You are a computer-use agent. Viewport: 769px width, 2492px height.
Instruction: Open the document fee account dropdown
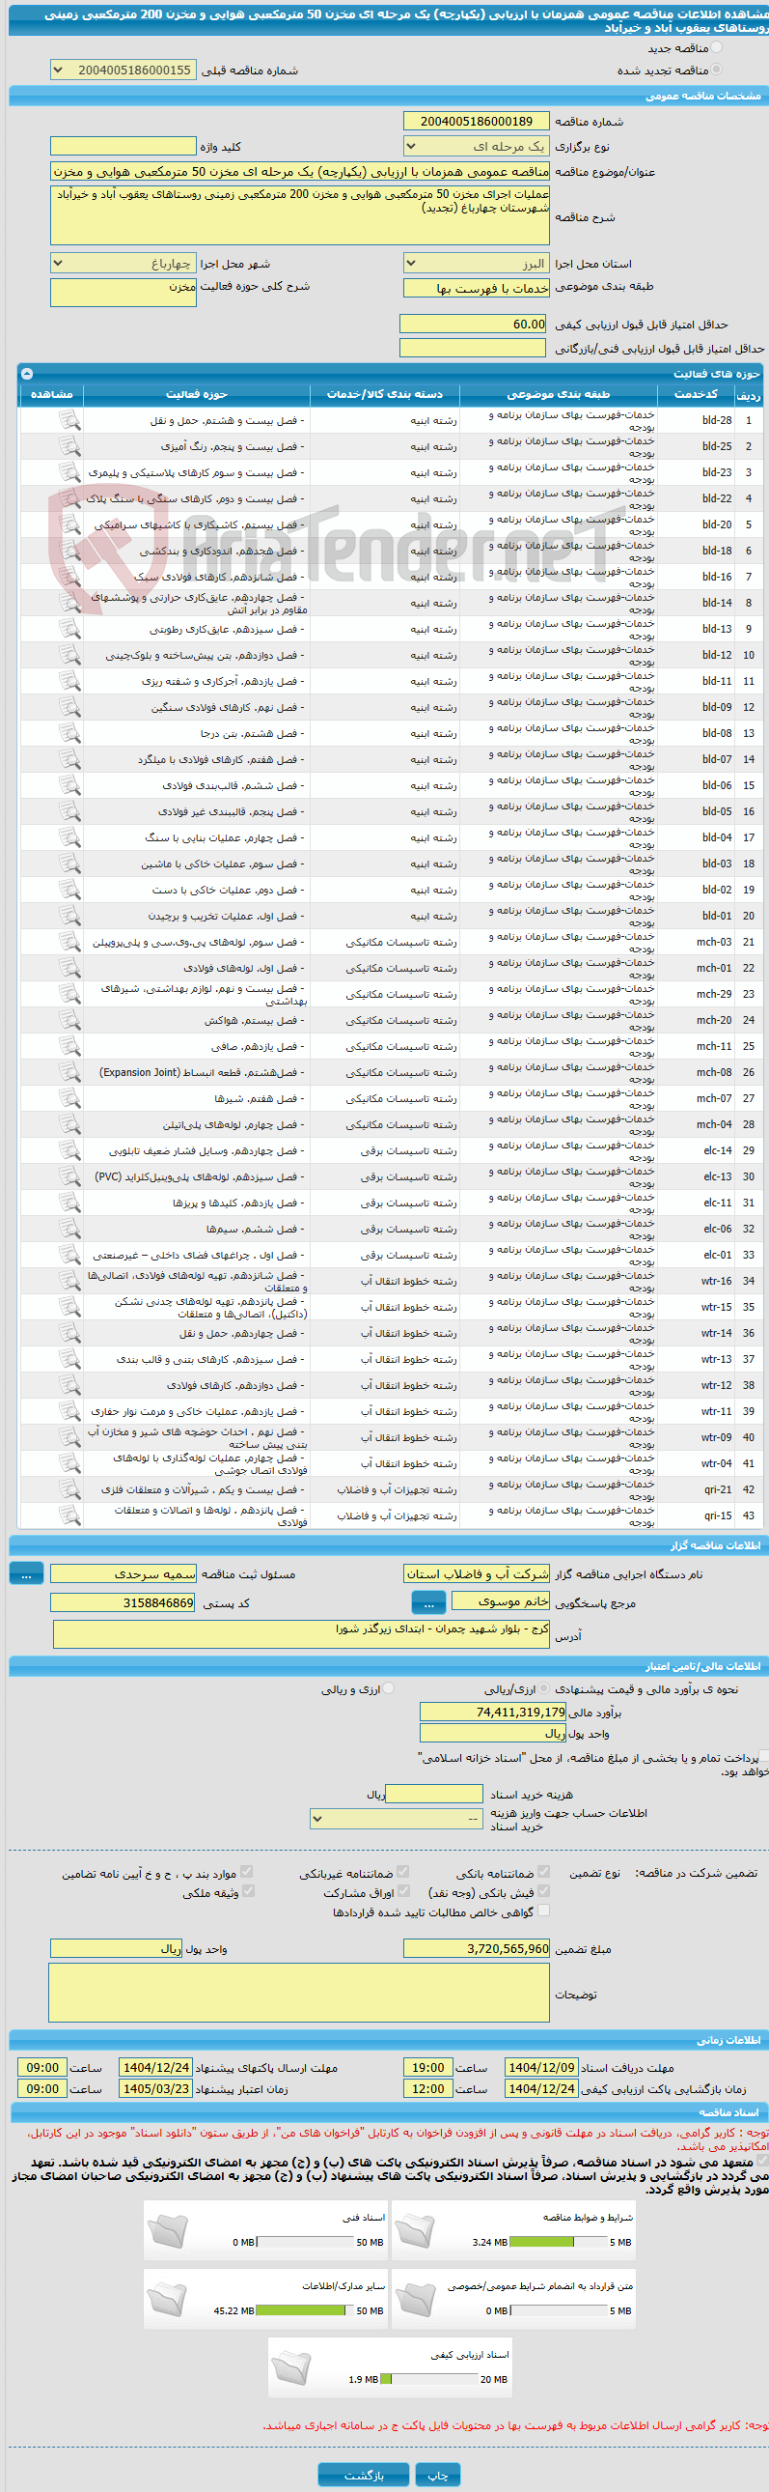[x=397, y=1819]
